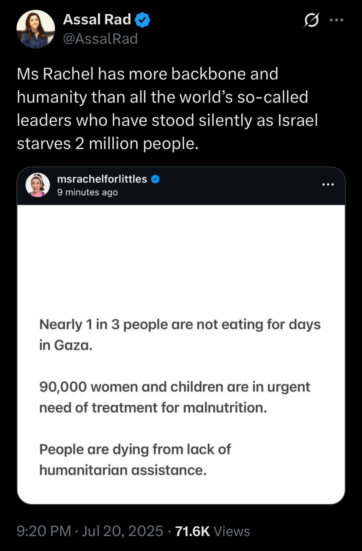362x551 pixels.
Task: Click the 'People are dying' paragraph
Action: (135, 459)
